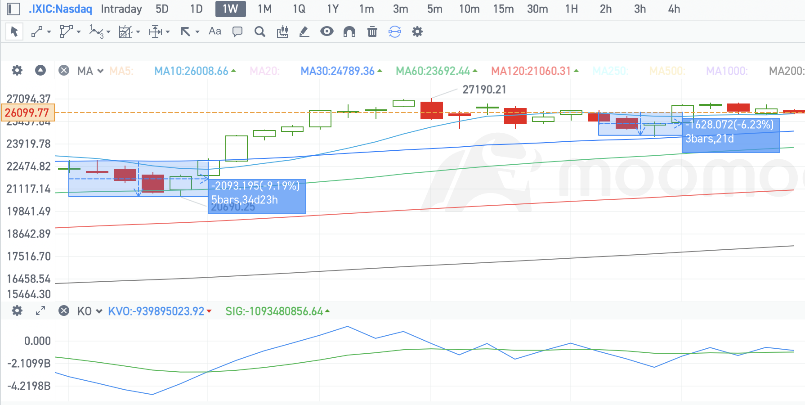Switch to the 5D timeframe

pyautogui.click(x=162, y=9)
